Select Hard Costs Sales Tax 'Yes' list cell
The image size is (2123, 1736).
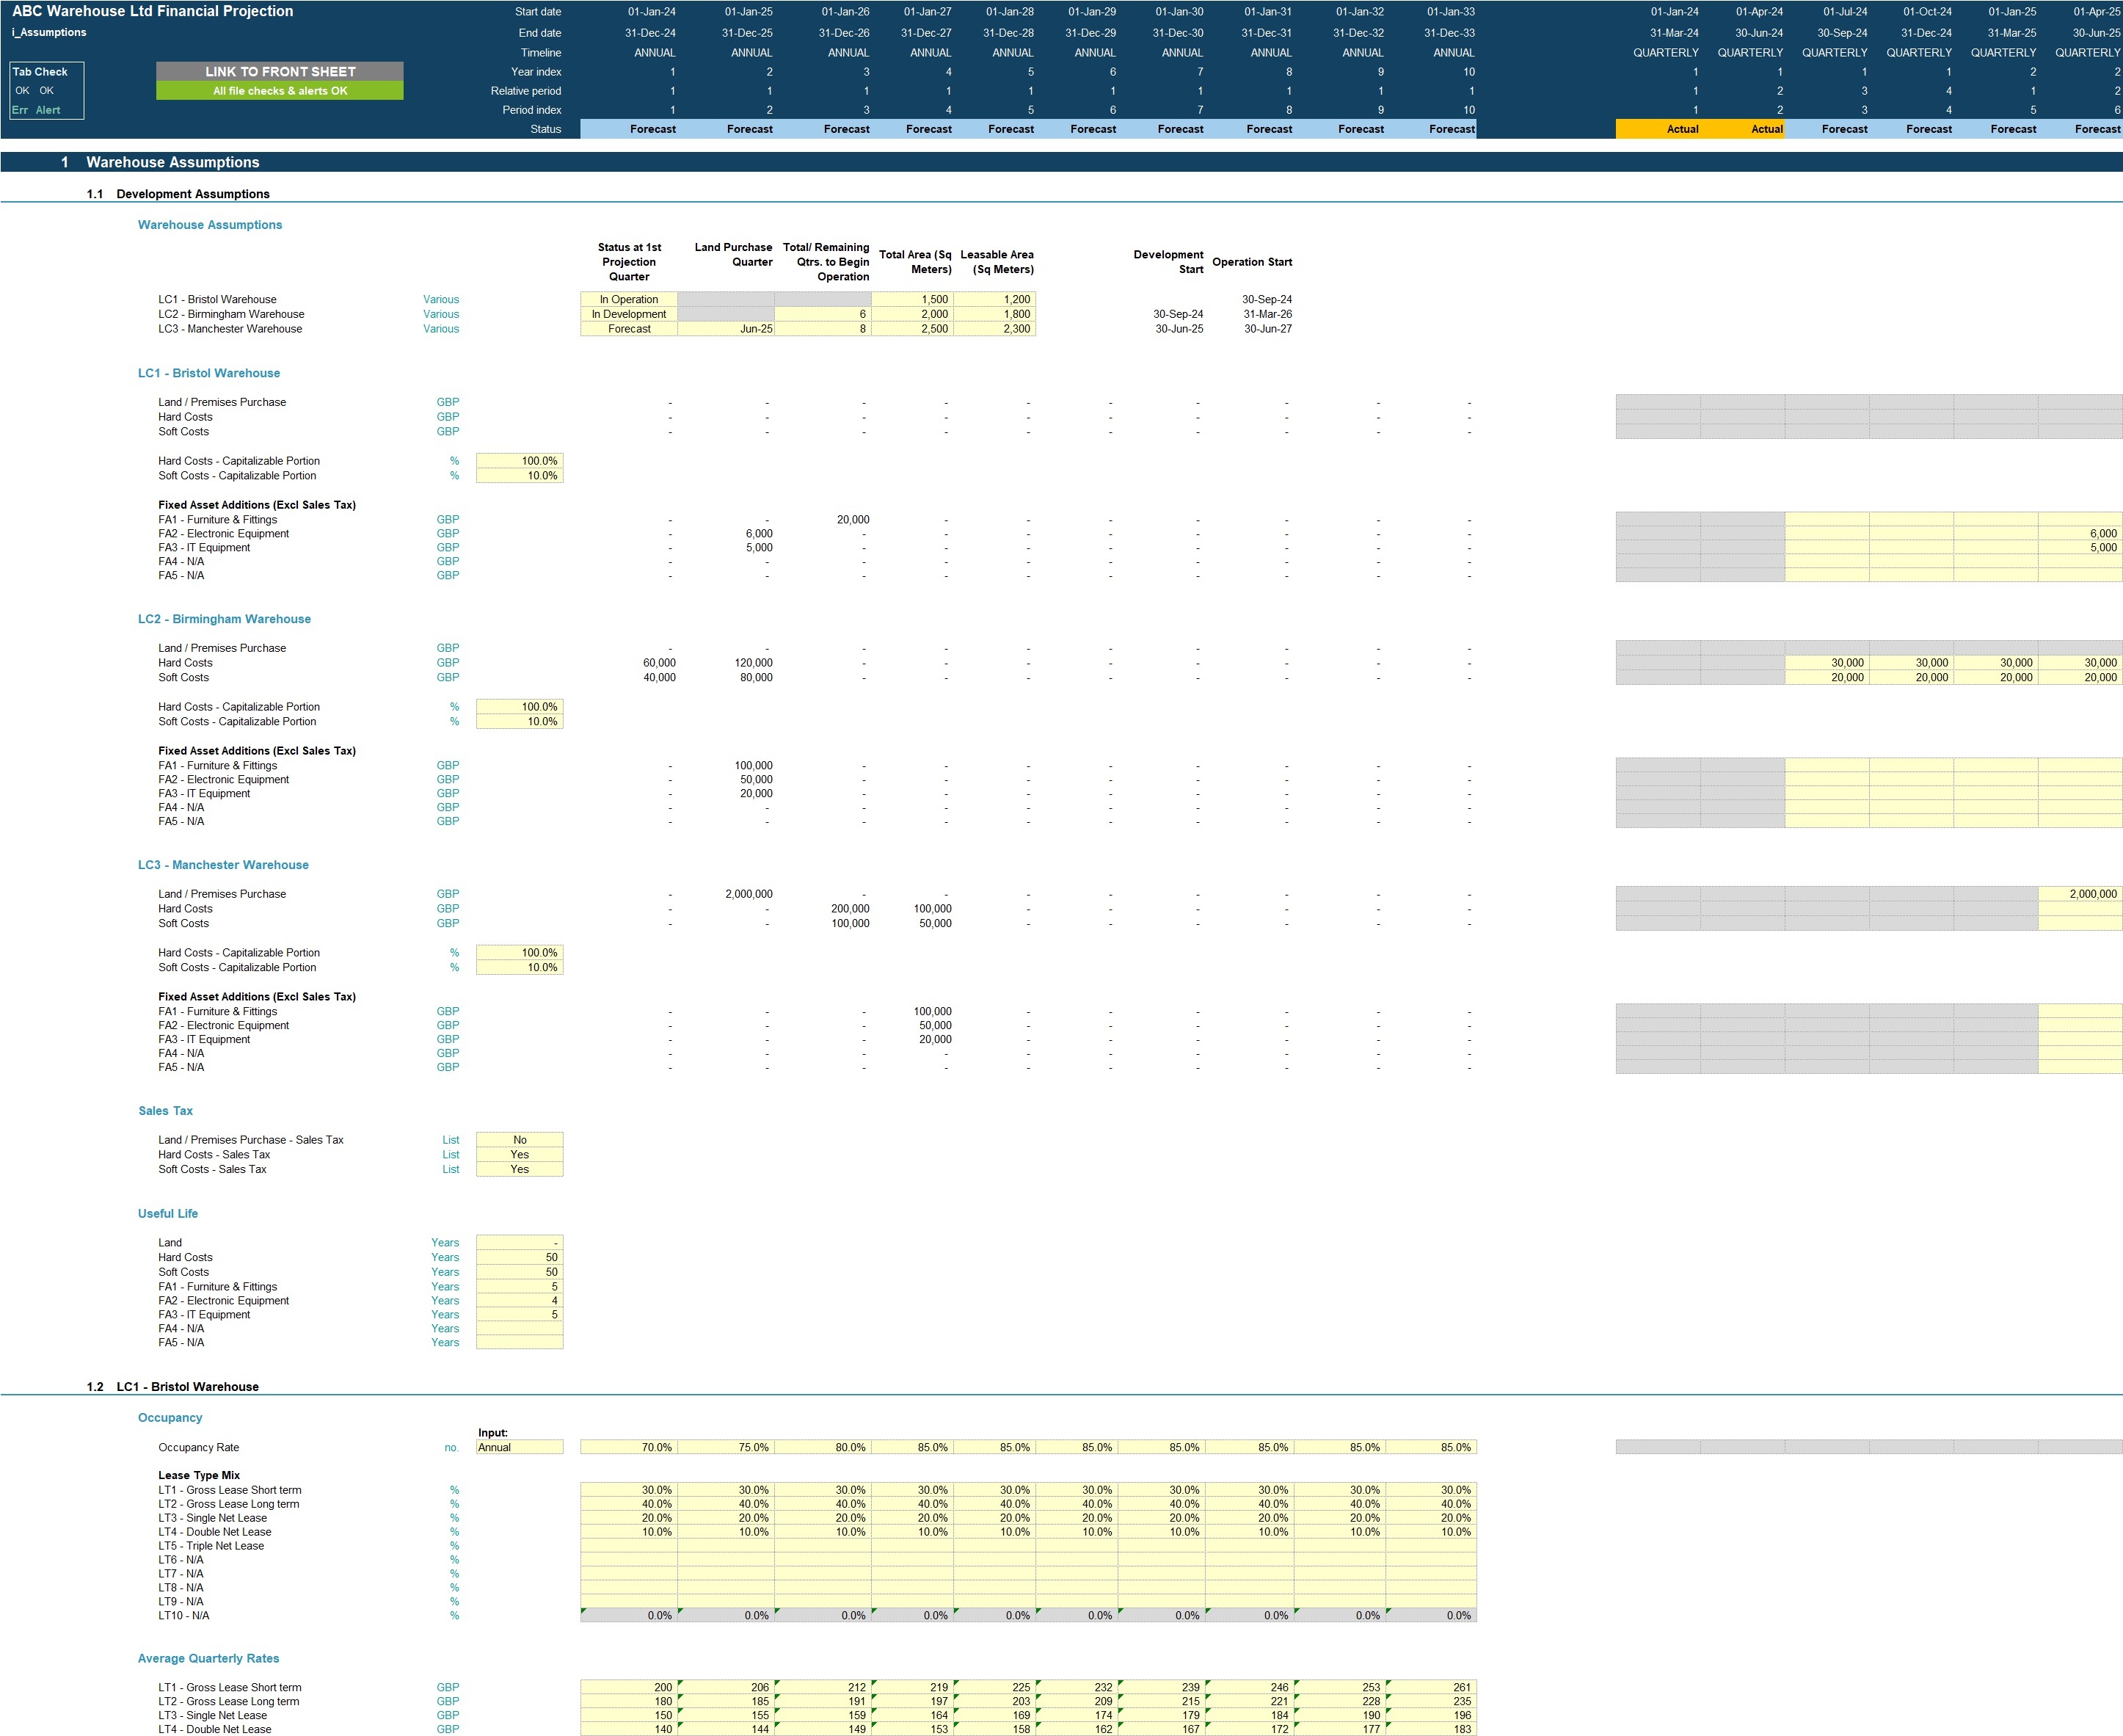coord(520,1154)
